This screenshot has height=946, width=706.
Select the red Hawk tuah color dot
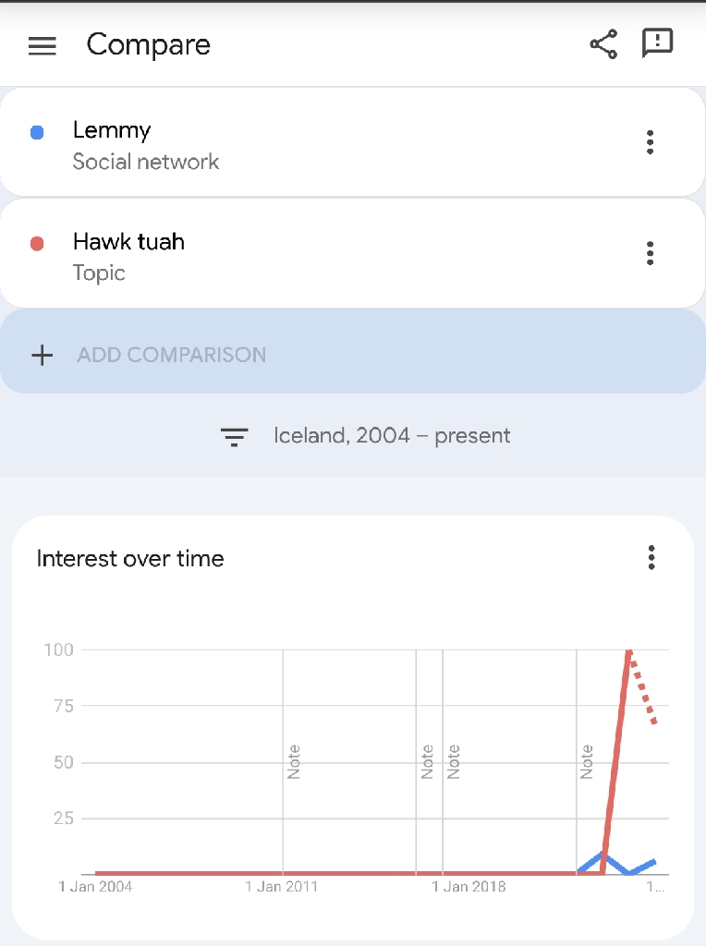coord(37,244)
